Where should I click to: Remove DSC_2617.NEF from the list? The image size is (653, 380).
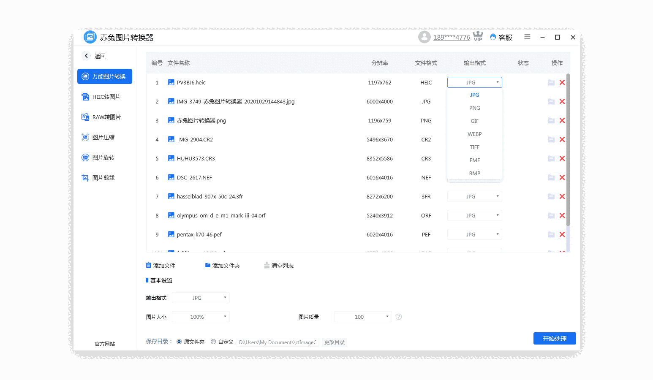(x=562, y=177)
